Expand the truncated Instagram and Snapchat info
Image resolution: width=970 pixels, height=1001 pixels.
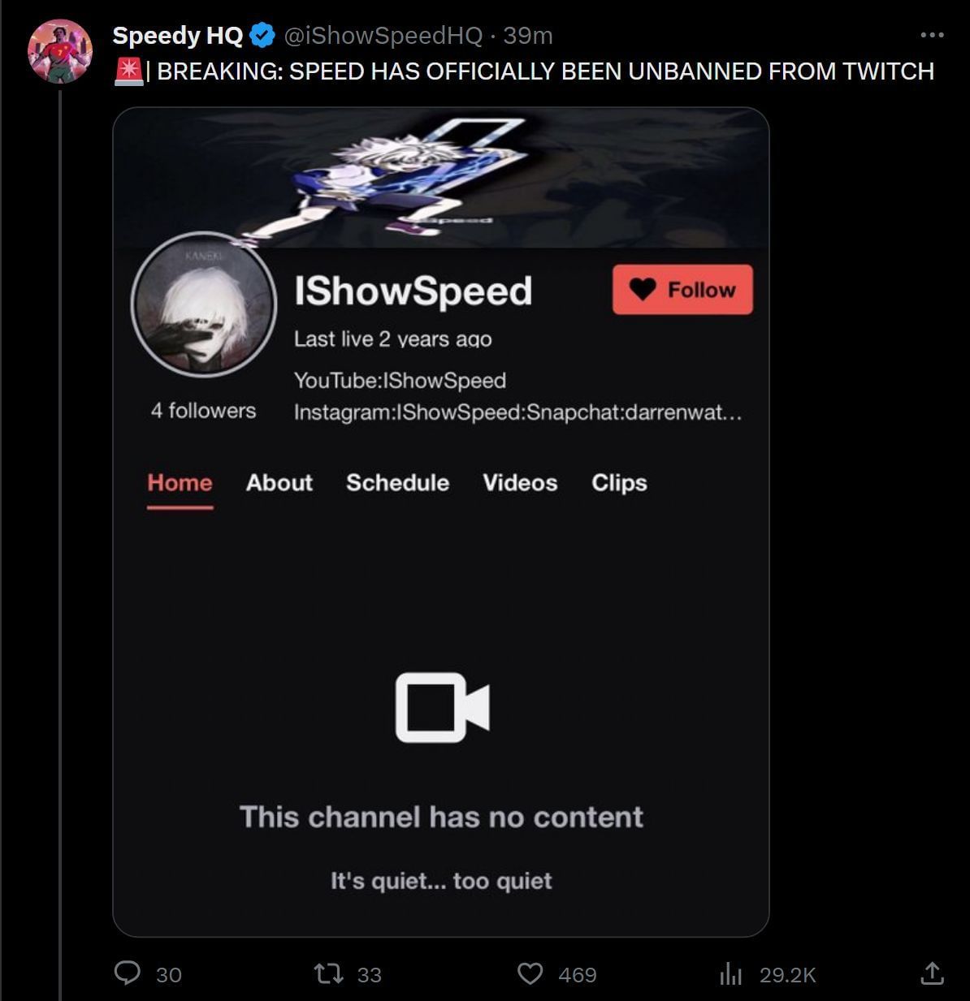517,414
